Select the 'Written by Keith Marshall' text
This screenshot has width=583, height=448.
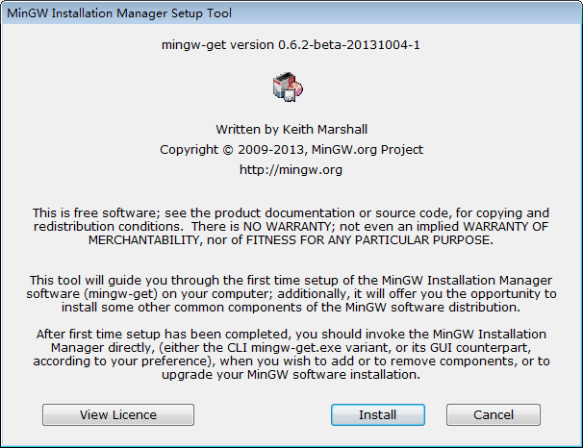(291, 129)
